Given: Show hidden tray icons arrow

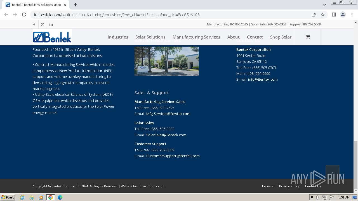Looking at the screenshot, I should (312, 197).
